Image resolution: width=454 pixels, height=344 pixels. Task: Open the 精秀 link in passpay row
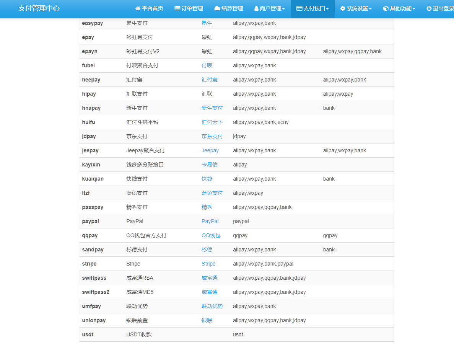pos(207,207)
